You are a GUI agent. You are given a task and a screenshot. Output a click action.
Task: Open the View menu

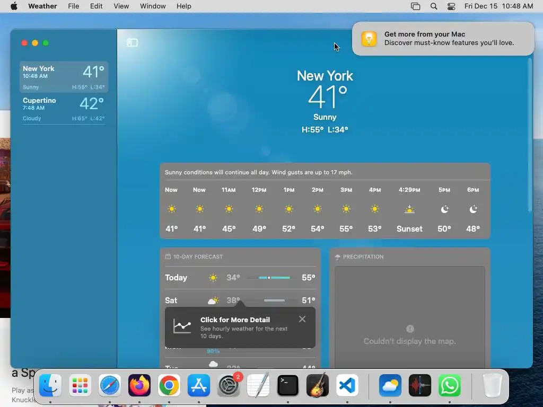click(121, 6)
